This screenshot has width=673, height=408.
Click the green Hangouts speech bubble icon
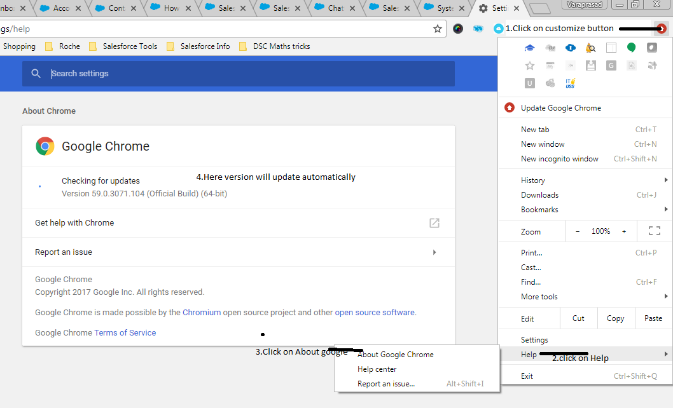[x=632, y=48]
